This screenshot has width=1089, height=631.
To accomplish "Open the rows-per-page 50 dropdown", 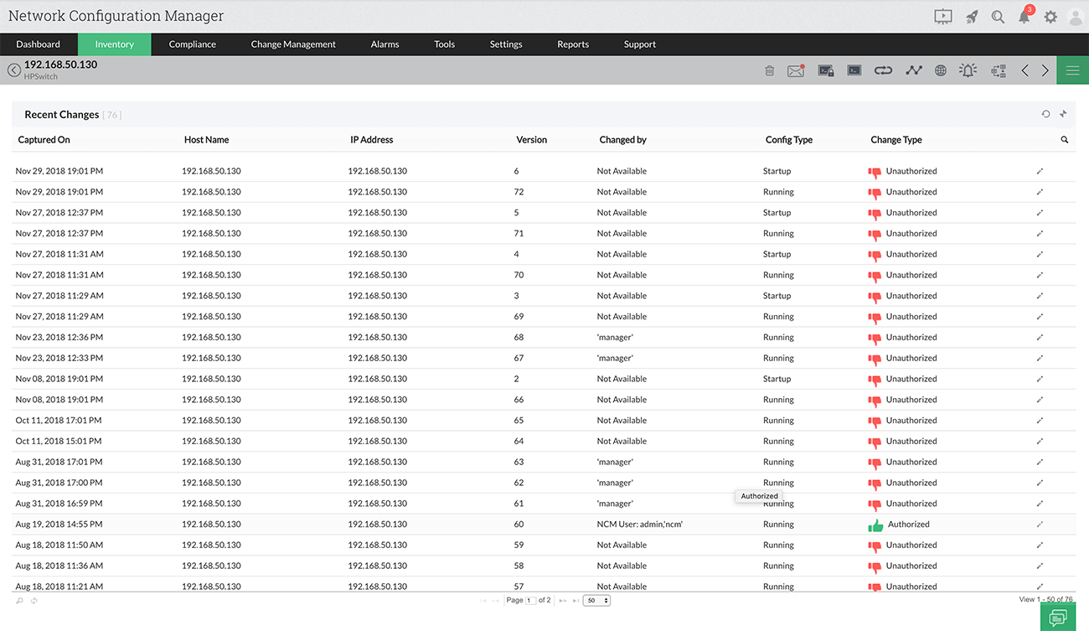I will point(596,600).
